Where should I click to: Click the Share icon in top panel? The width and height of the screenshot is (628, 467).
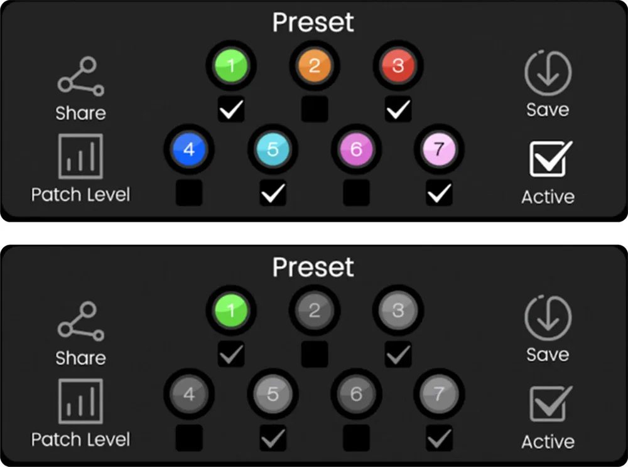[81, 77]
